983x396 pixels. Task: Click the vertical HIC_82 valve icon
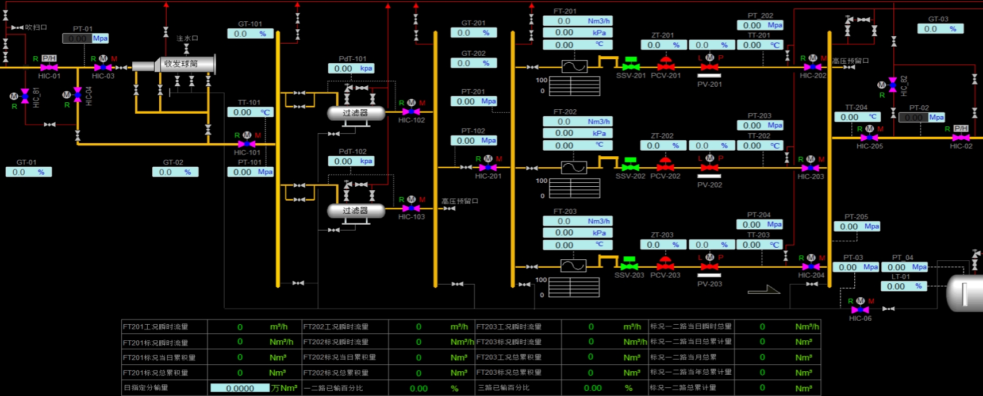892,84
